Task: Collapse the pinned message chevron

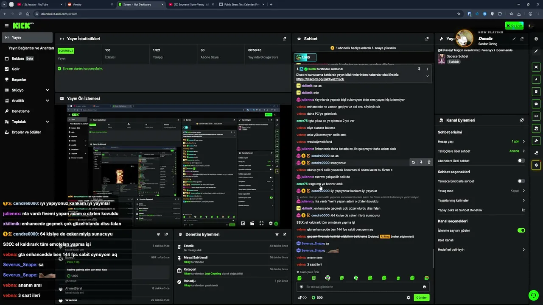Action: click(427, 76)
